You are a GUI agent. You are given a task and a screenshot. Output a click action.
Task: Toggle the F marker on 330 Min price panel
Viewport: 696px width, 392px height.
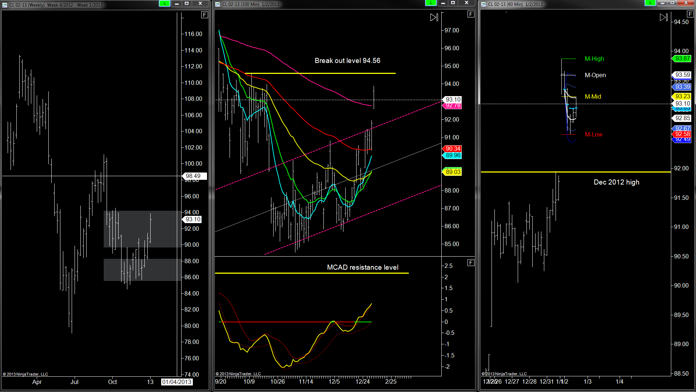coord(471,14)
